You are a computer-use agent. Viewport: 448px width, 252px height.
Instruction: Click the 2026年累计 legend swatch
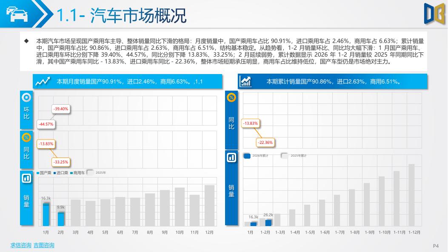coord(247,156)
